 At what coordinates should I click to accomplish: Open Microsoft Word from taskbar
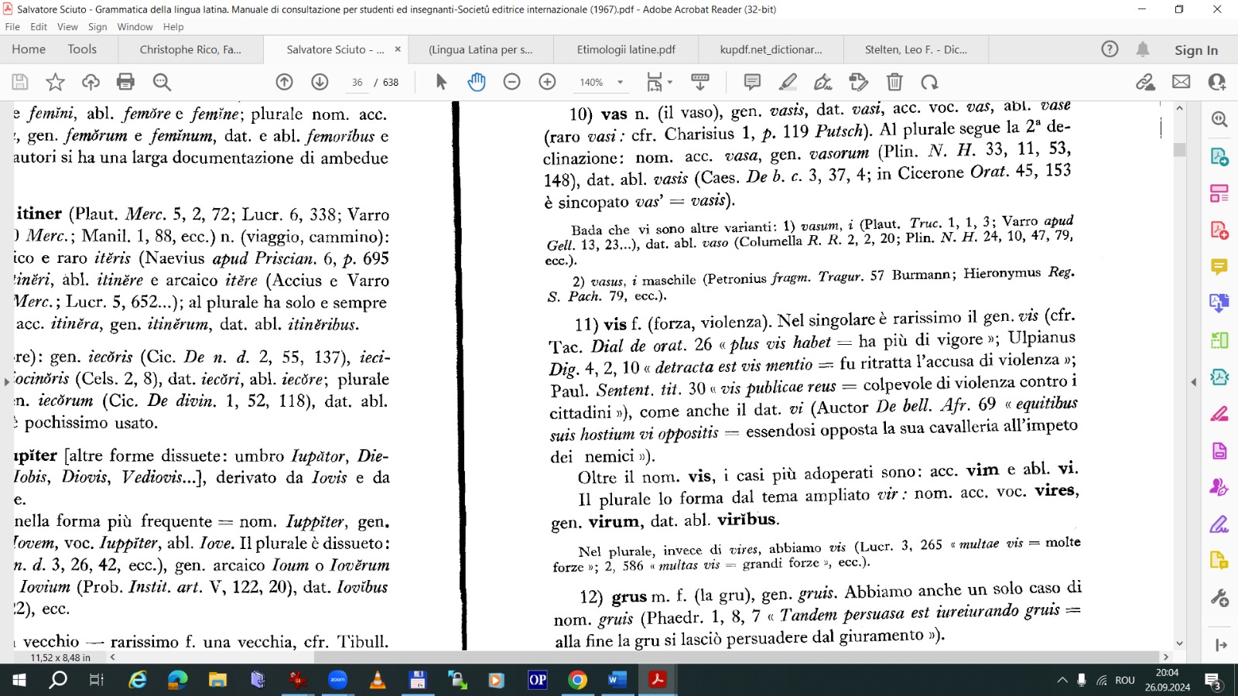[x=617, y=681]
